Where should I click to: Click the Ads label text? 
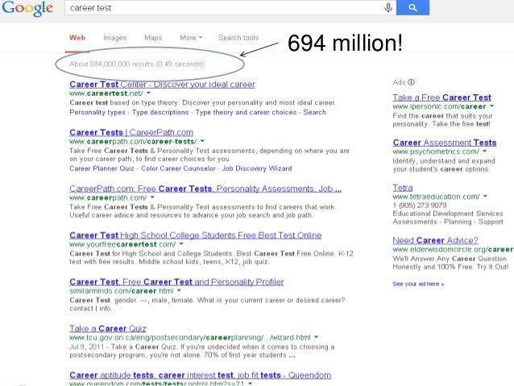[399, 82]
